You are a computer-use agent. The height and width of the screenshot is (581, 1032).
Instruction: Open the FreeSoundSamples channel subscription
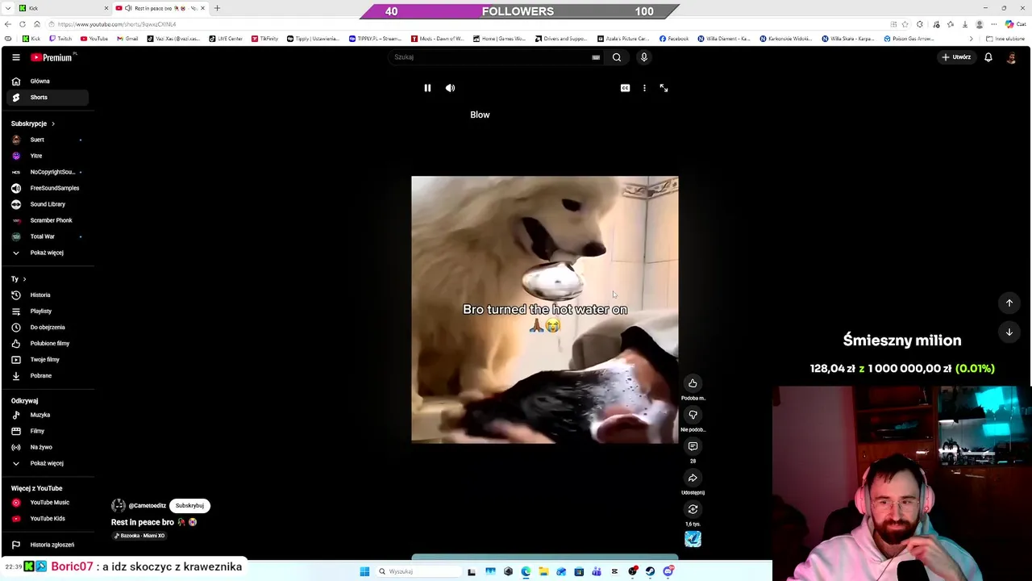tap(48, 188)
